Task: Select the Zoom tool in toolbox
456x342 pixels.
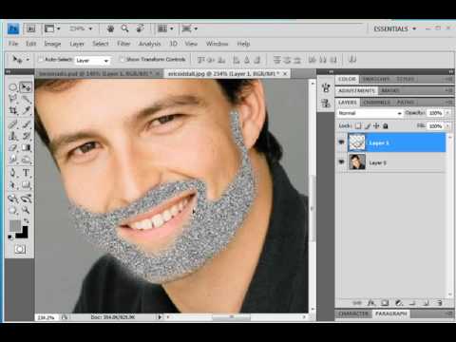Action: click(x=27, y=210)
